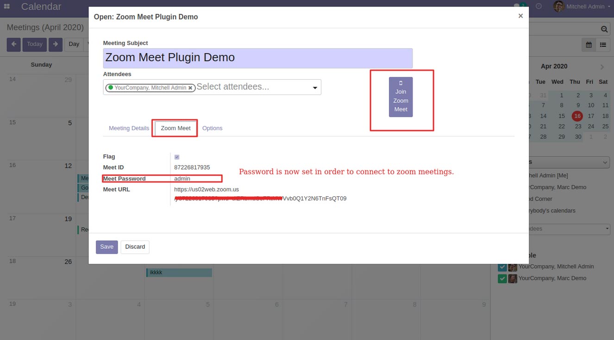614x340 pixels.
Task: Open the apps grid menu icon
Action: [7, 6]
